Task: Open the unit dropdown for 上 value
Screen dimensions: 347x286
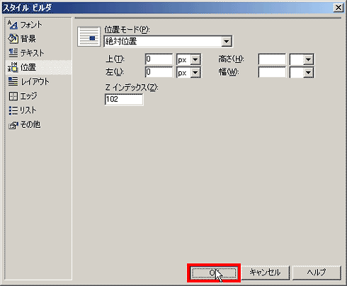Action: coord(195,59)
